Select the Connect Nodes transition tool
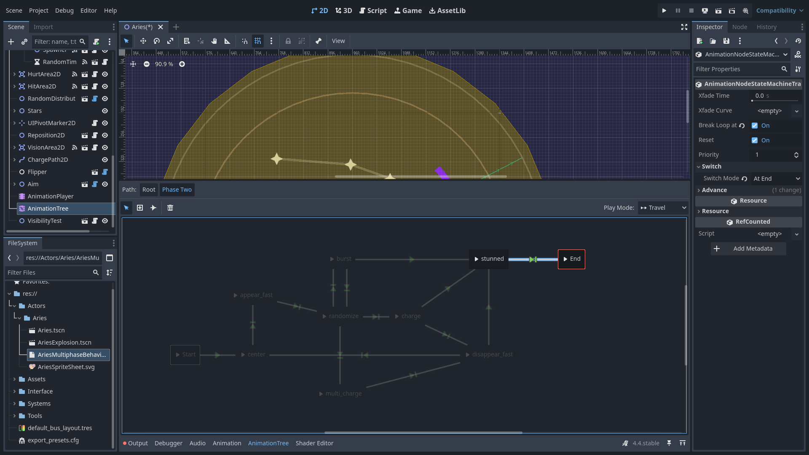 153,208
